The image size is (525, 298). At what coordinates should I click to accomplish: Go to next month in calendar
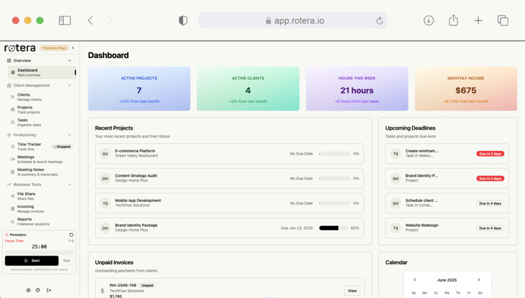point(479,280)
